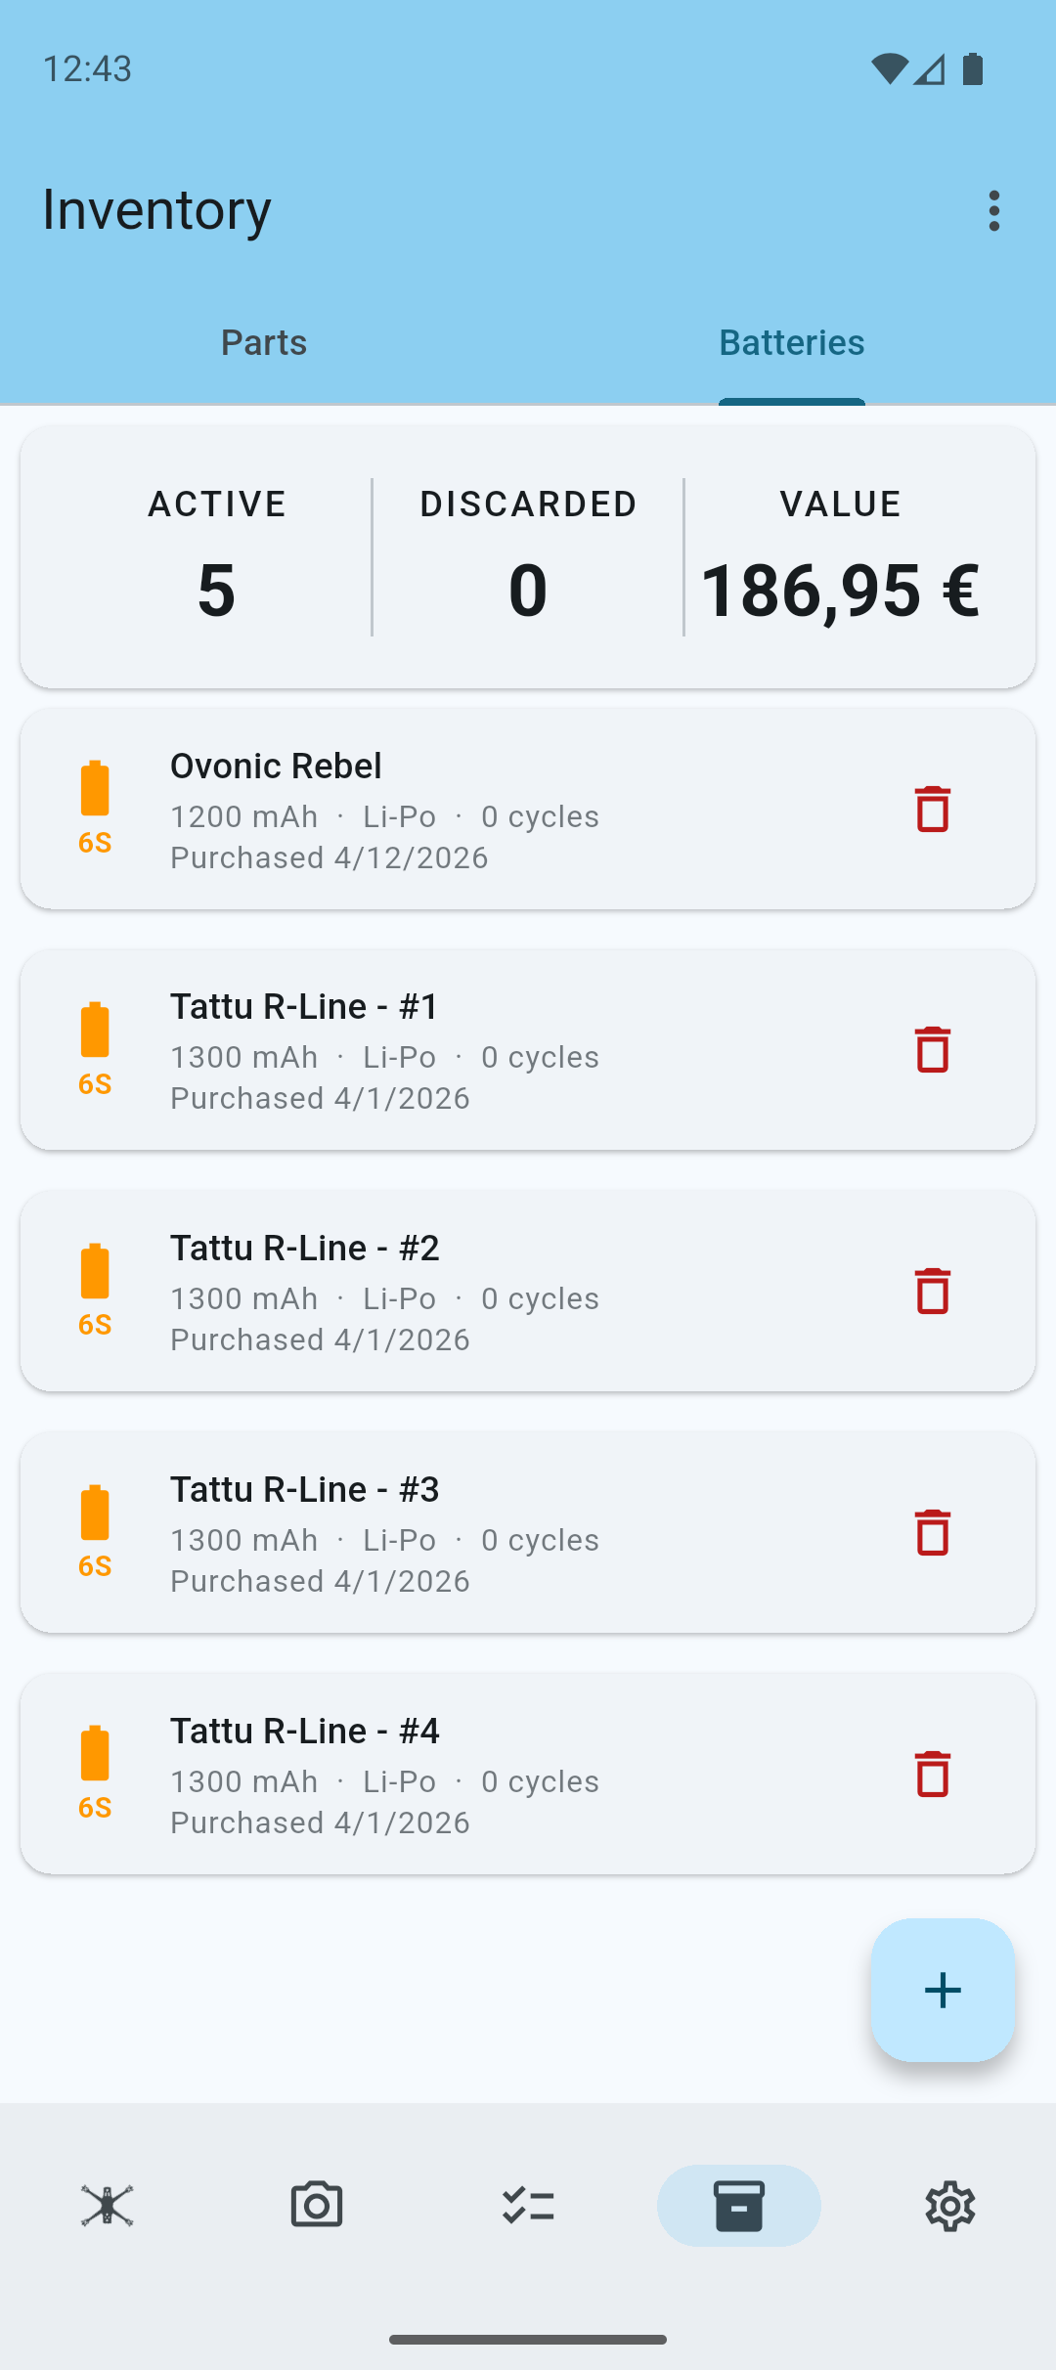
Task: Tap the Value 186,95 € summary
Action: [x=840, y=557]
